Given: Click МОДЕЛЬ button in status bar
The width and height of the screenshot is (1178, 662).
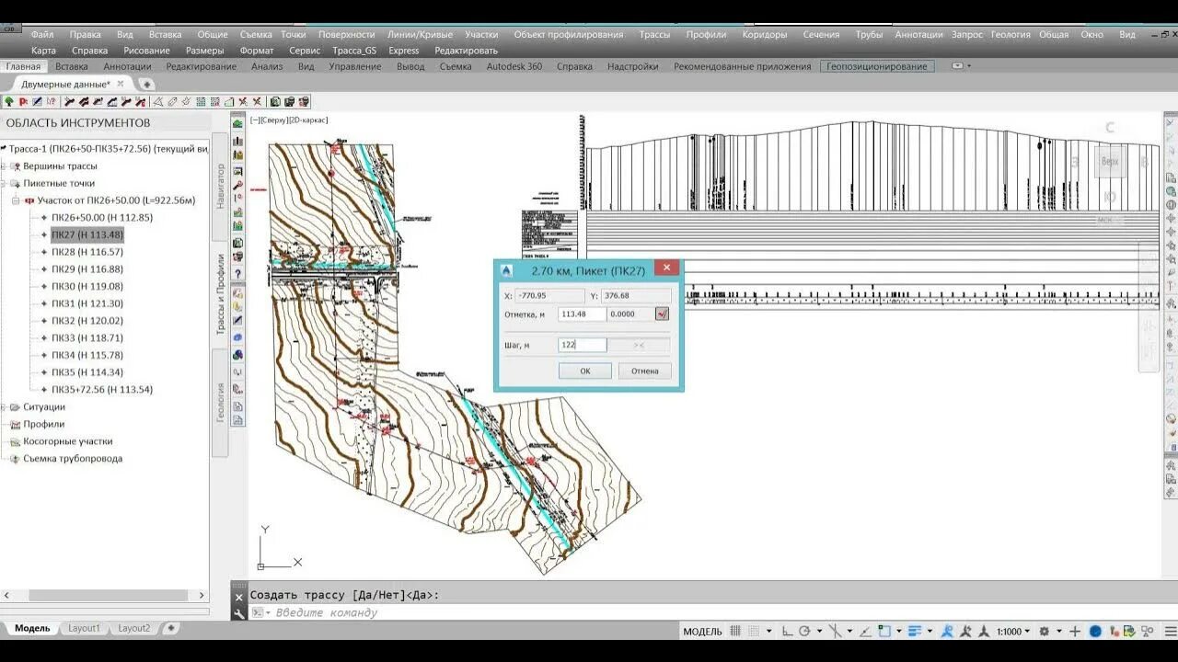Looking at the screenshot, I should [702, 632].
